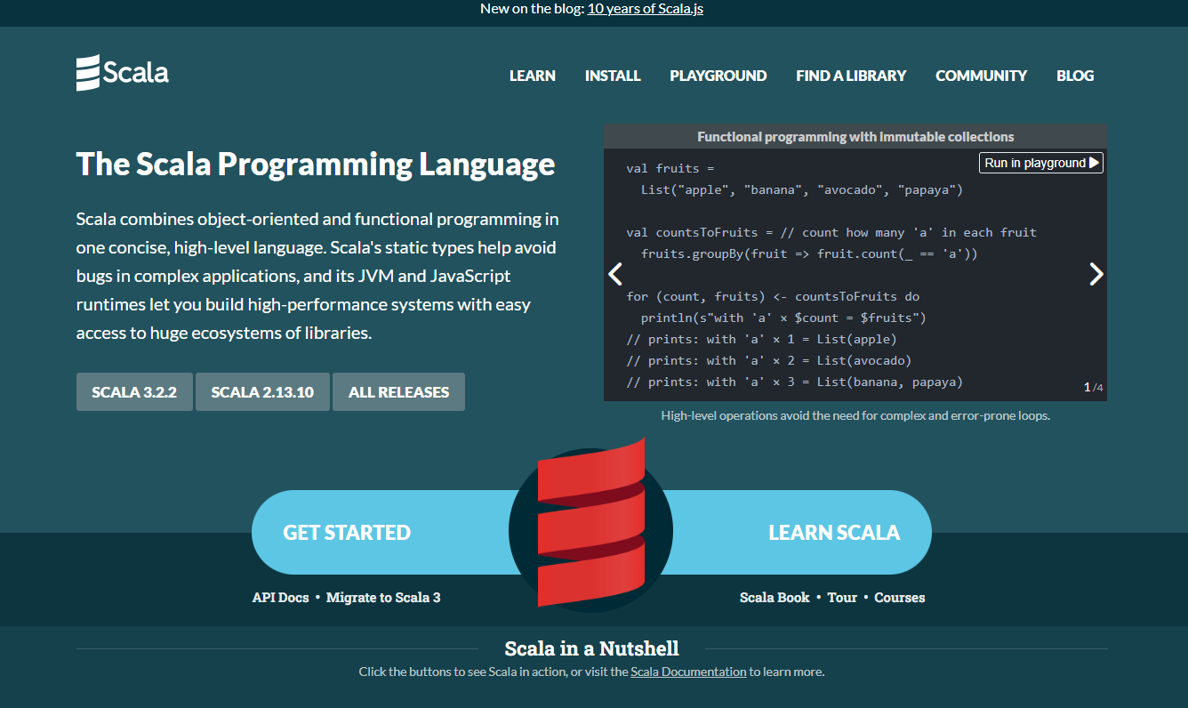Open the LEARN menu item
The height and width of the screenshot is (708, 1188).
click(533, 76)
